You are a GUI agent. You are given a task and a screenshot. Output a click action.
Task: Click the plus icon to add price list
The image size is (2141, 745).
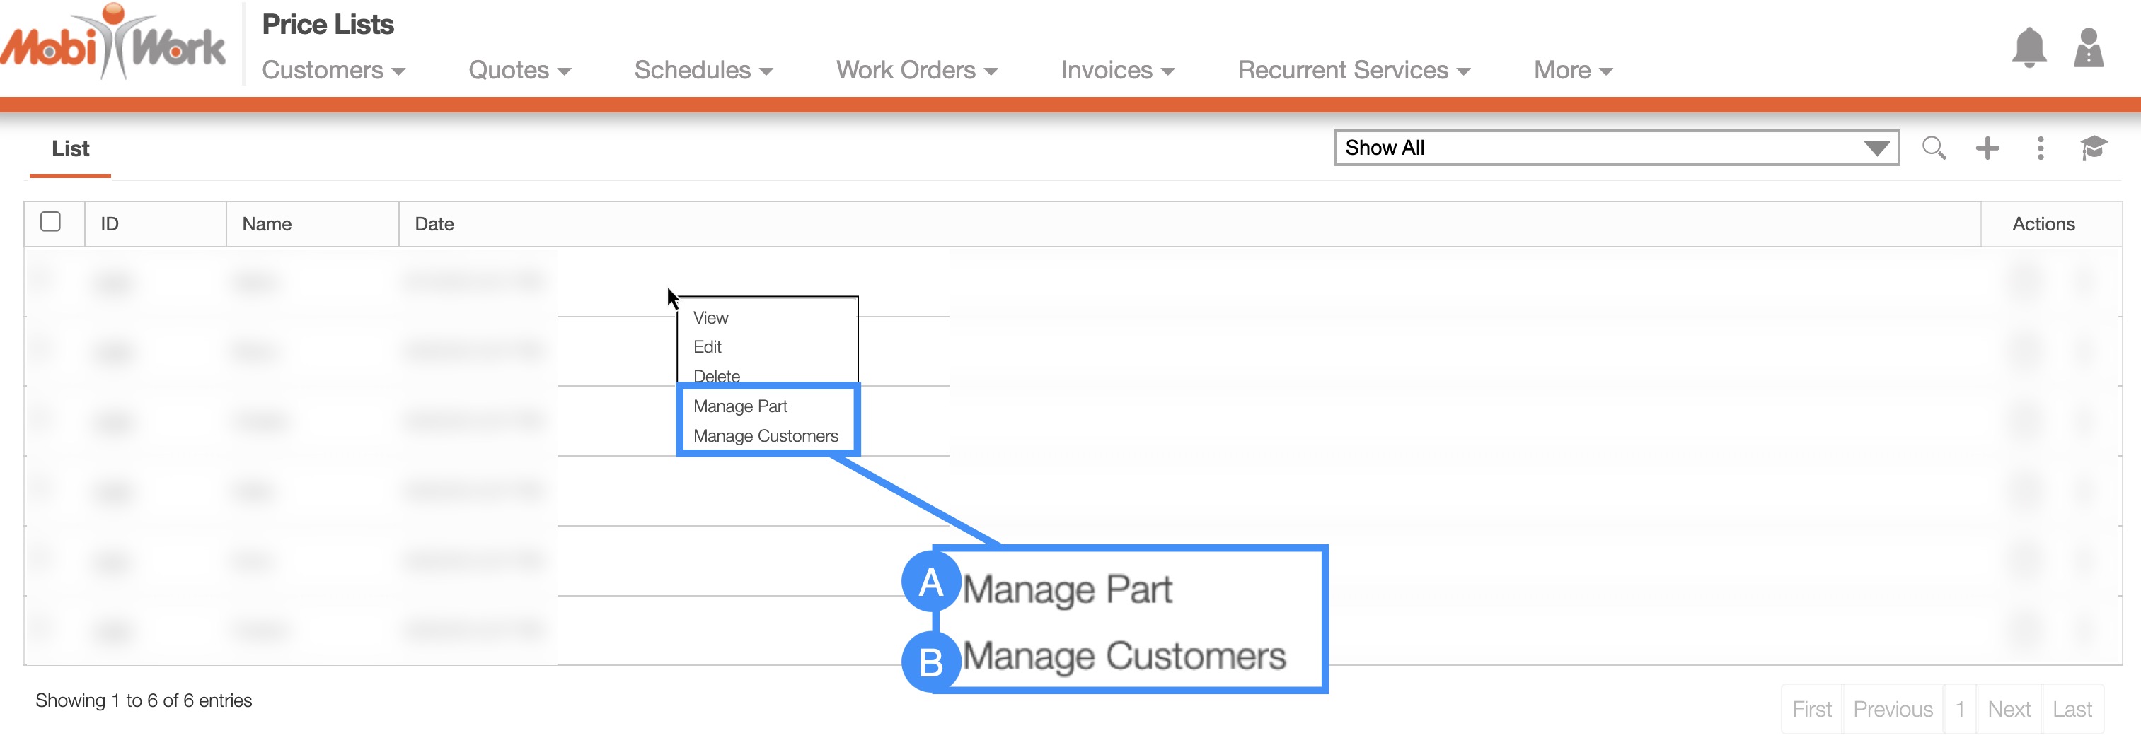(x=1987, y=148)
